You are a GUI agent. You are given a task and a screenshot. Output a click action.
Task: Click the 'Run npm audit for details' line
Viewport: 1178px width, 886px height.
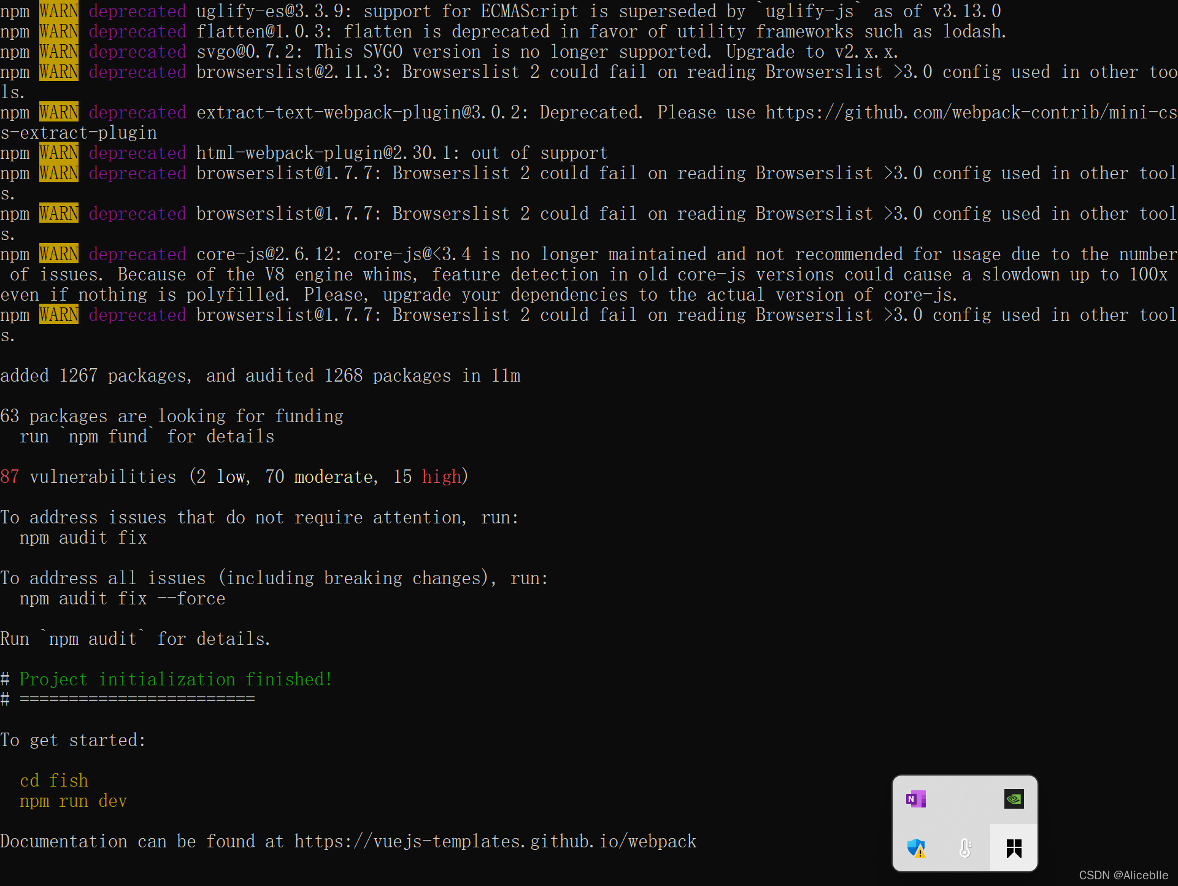135,639
